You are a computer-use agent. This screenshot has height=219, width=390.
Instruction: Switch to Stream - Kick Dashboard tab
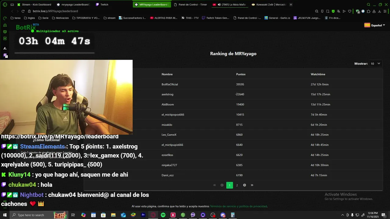pos(34,5)
